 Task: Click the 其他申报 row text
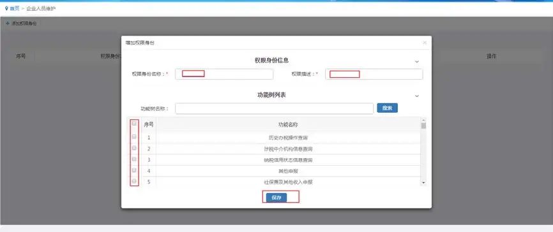[x=288, y=171]
